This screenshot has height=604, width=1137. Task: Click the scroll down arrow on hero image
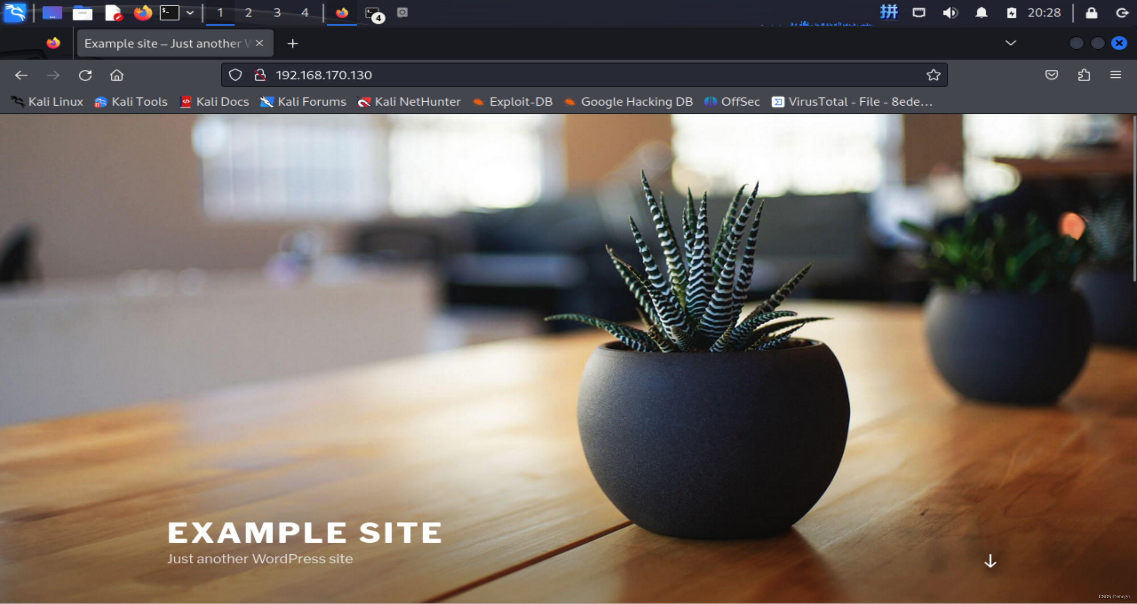pyautogui.click(x=990, y=561)
